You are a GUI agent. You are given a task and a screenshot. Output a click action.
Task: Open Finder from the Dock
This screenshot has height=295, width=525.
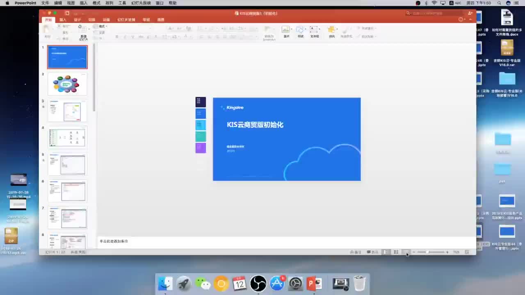coord(165,284)
